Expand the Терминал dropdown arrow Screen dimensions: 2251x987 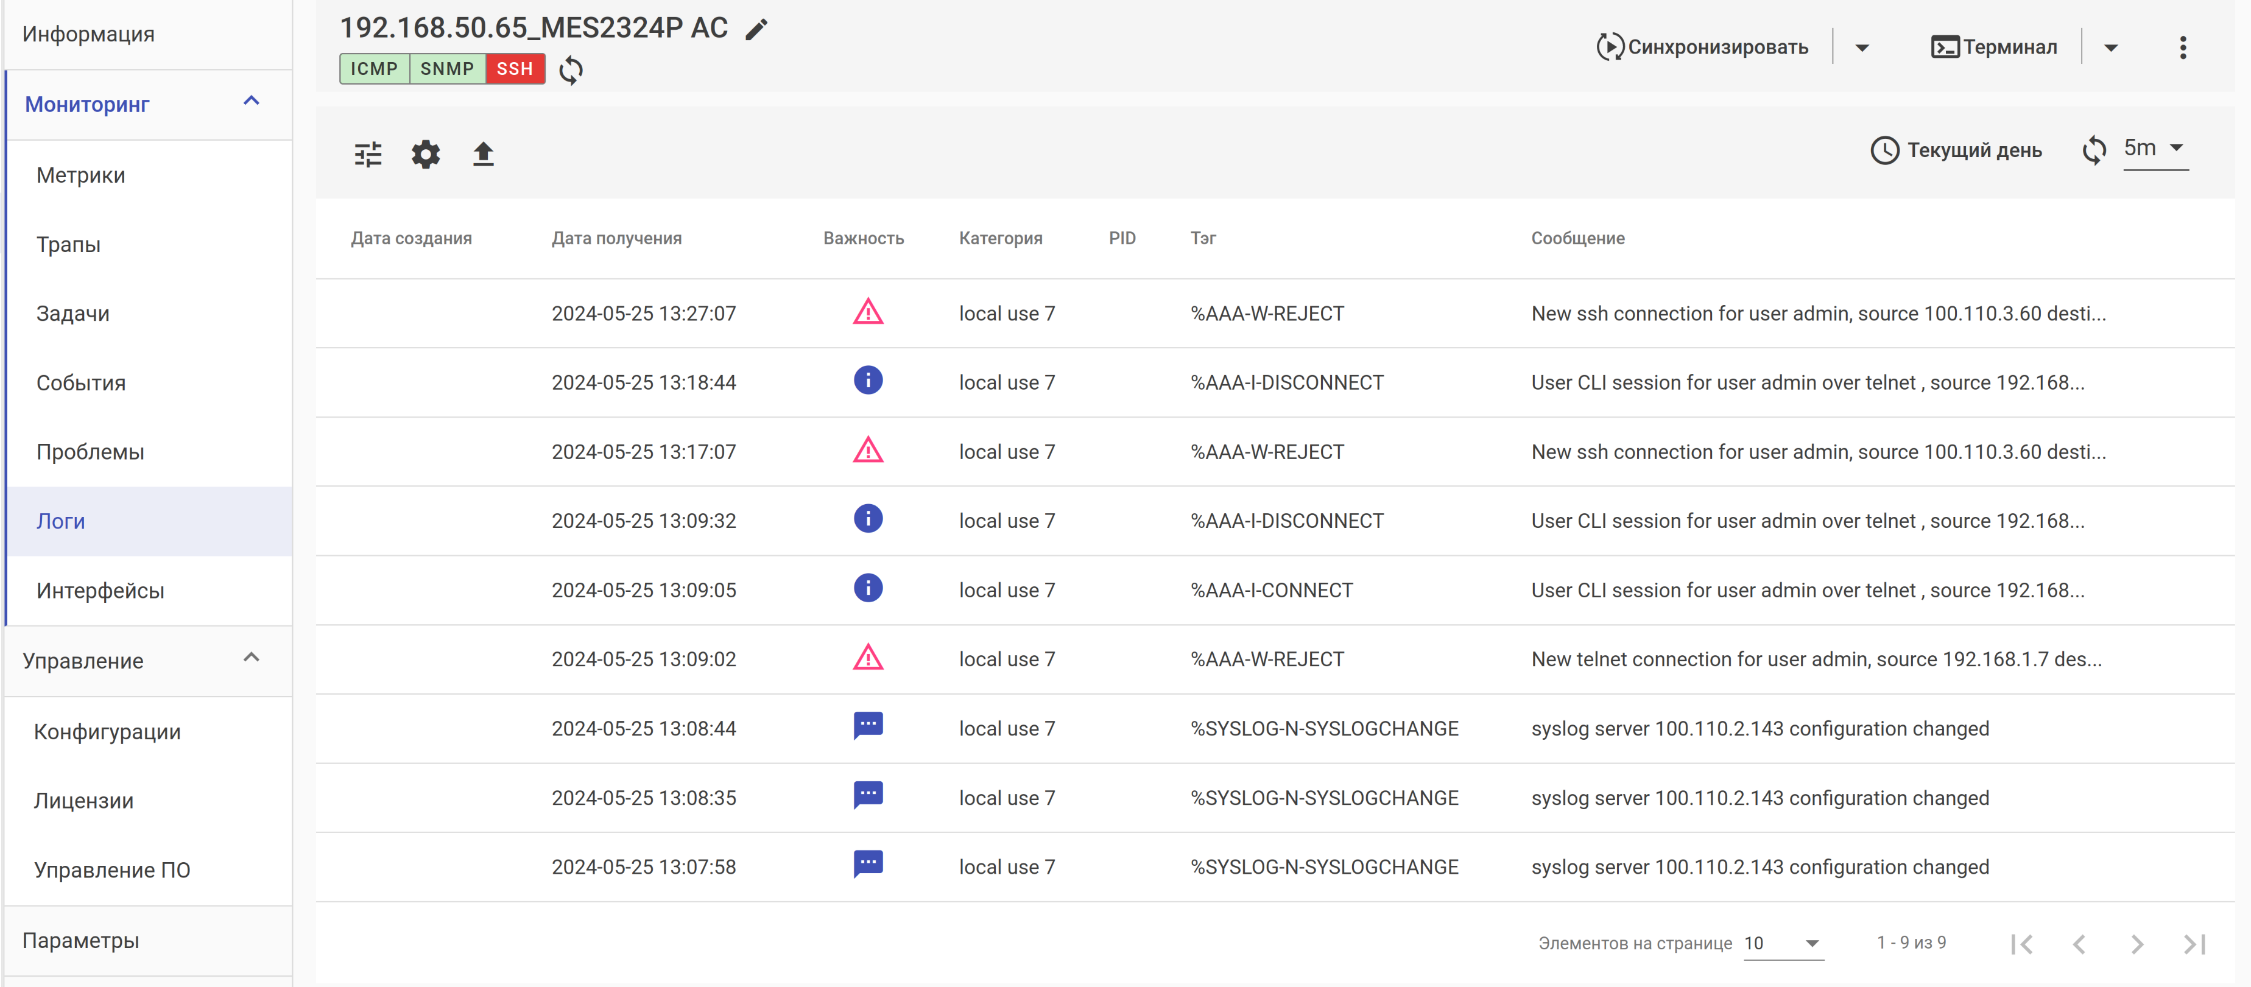coord(2110,48)
